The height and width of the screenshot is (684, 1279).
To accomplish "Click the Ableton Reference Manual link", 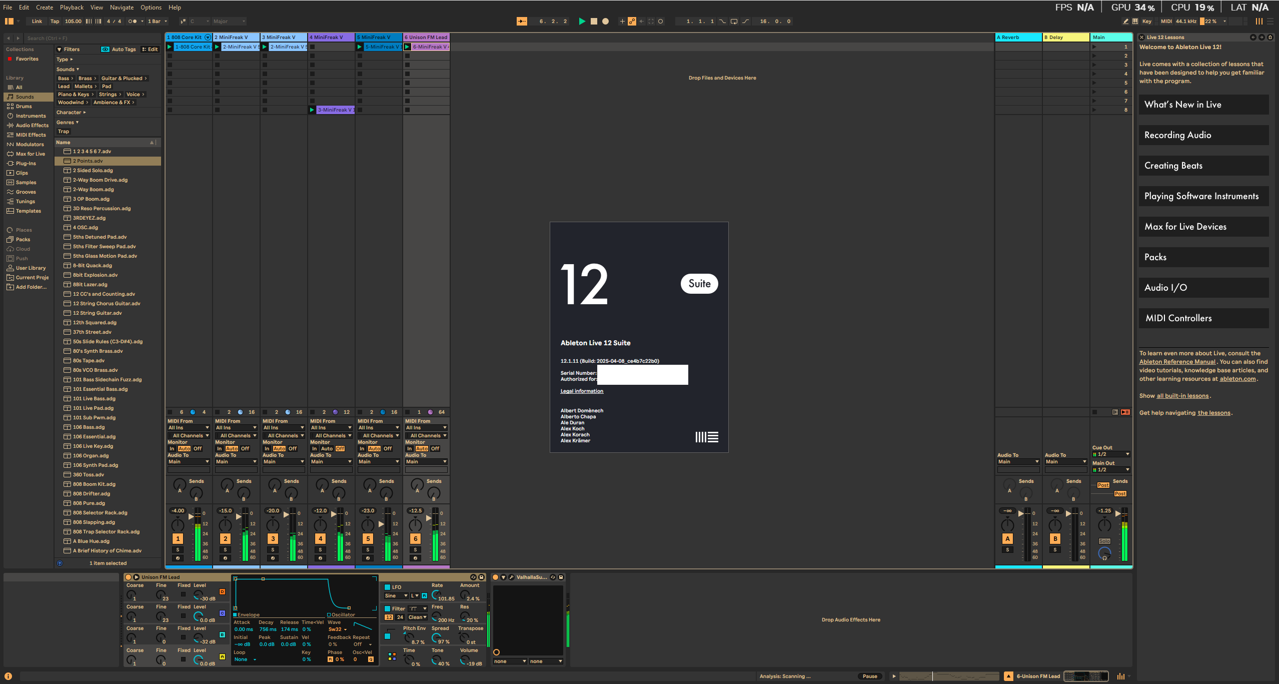I will pyautogui.click(x=1177, y=362).
